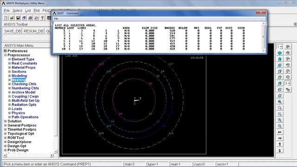Click the Dynamic Model Mode icon below rate dropdown
This screenshot has width=297, height=167.
[x=288, y=90]
